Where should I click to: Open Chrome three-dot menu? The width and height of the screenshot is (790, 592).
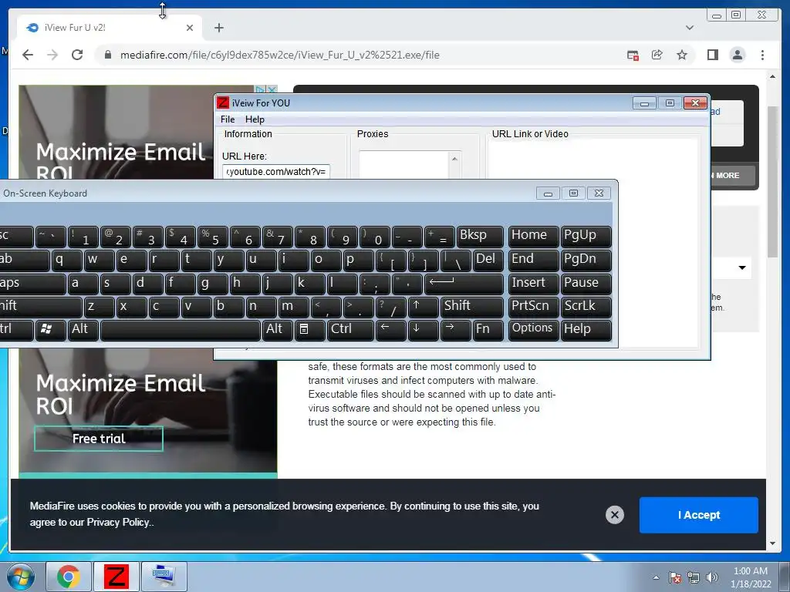pos(762,55)
